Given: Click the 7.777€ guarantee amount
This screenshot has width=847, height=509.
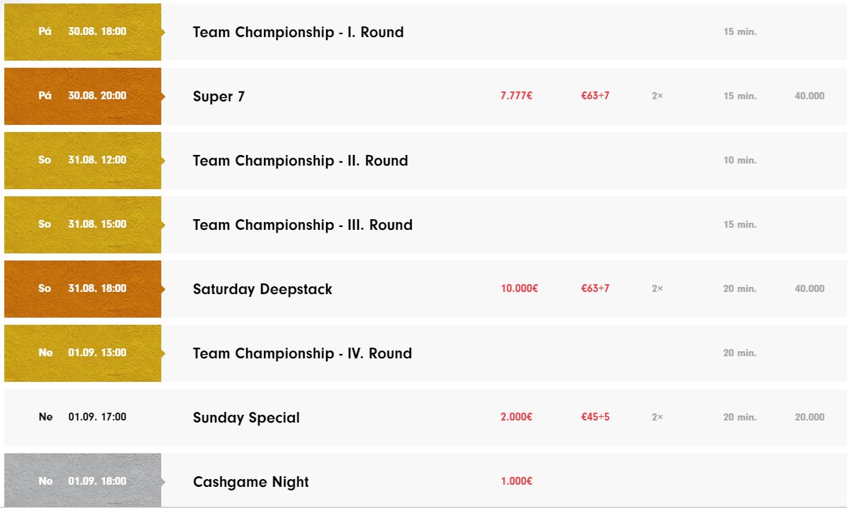Looking at the screenshot, I should click(x=517, y=96).
